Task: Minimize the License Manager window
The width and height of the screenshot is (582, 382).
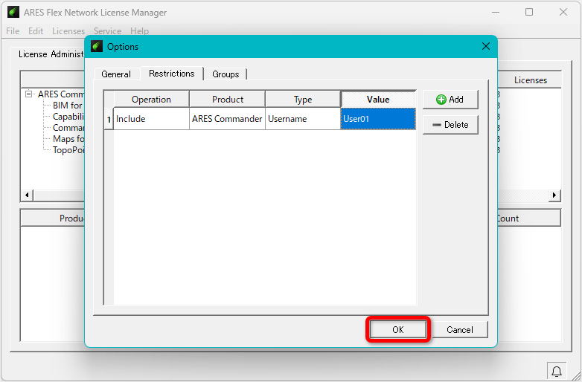Action: pos(496,12)
